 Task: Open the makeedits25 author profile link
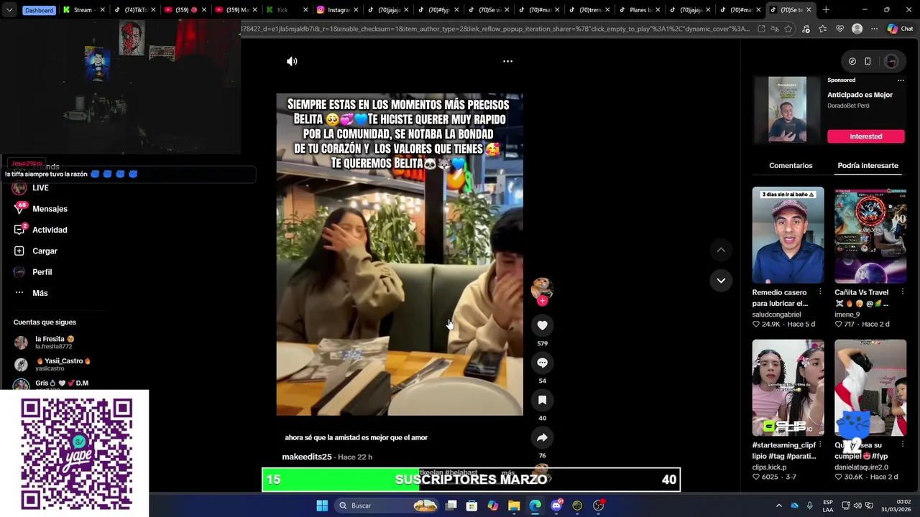pos(307,457)
